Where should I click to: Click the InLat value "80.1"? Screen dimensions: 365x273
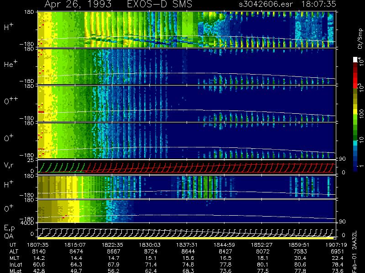264,264
